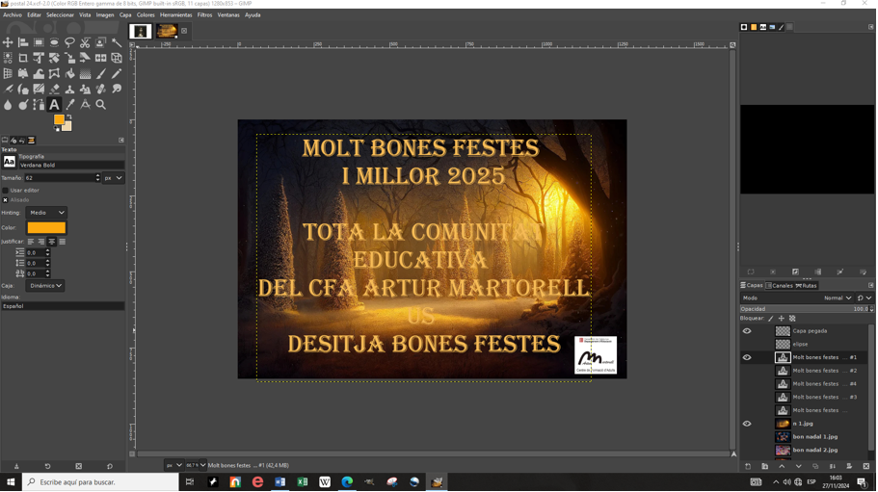Select the Move tool
This screenshot has width=878, height=492.
click(x=8, y=42)
